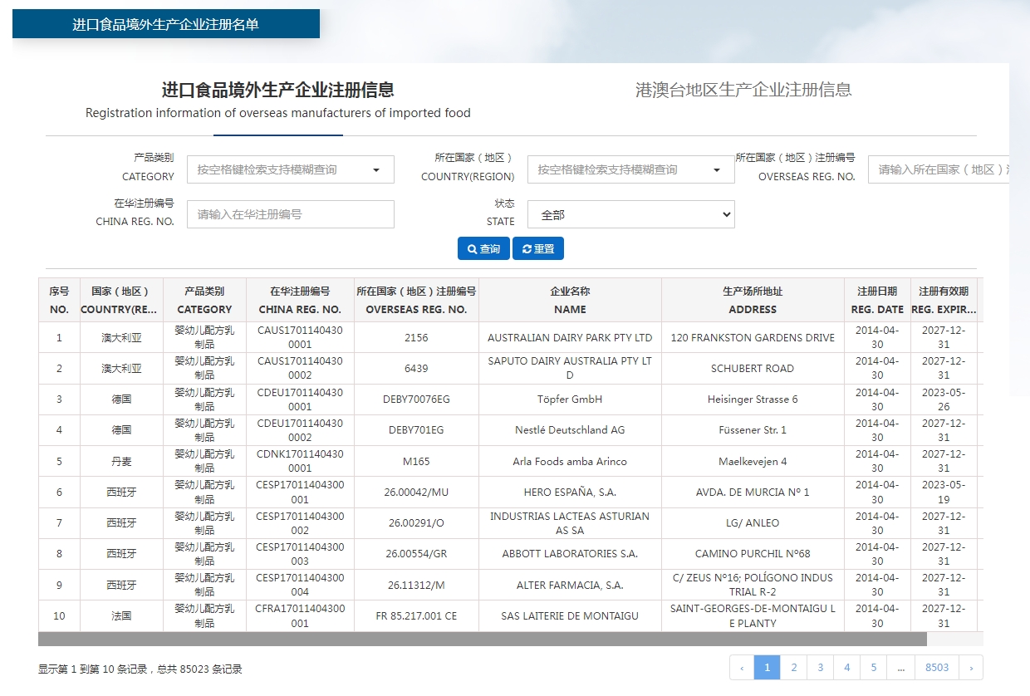The height and width of the screenshot is (696, 1030).
Task: Click overseas reg. number M165
Action: (x=416, y=461)
